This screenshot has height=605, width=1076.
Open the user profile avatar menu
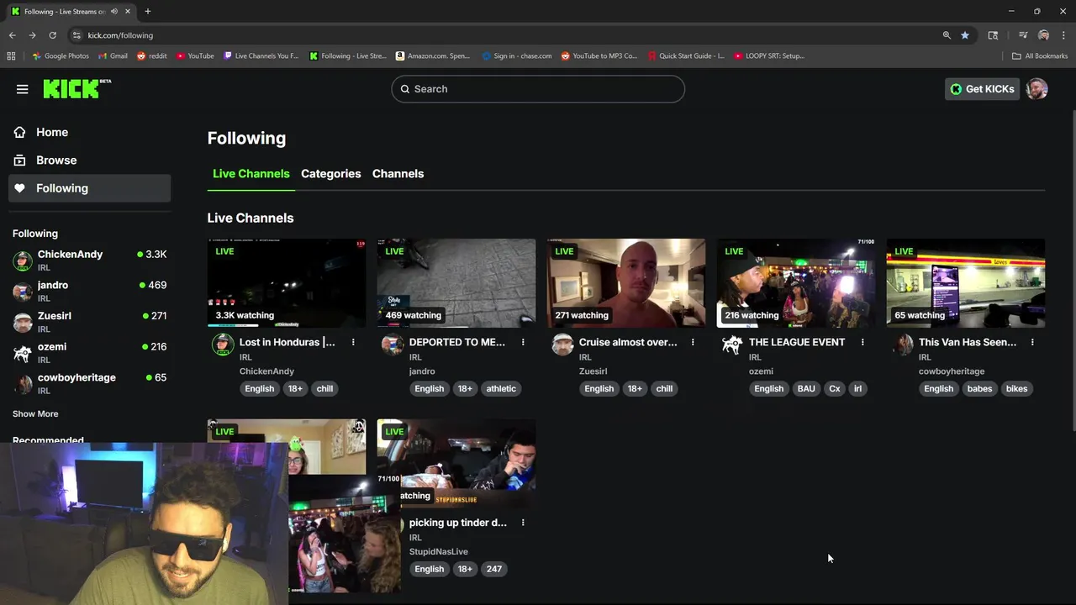1037,89
